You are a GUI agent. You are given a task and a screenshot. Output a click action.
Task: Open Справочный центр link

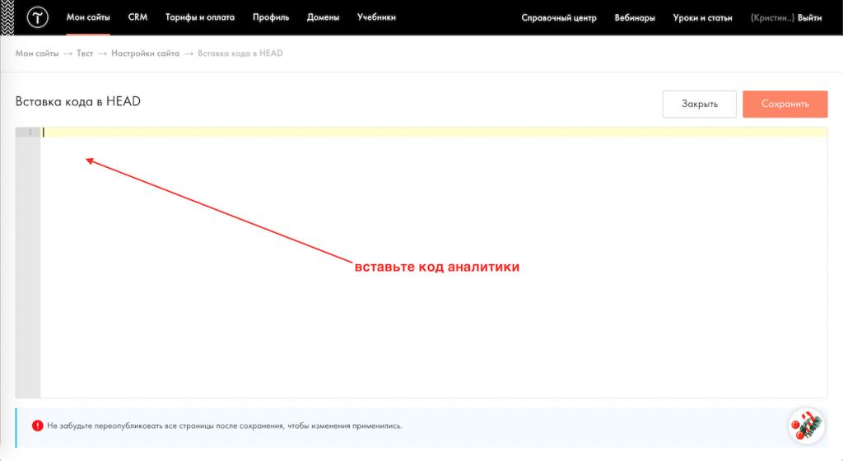[559, 17]
